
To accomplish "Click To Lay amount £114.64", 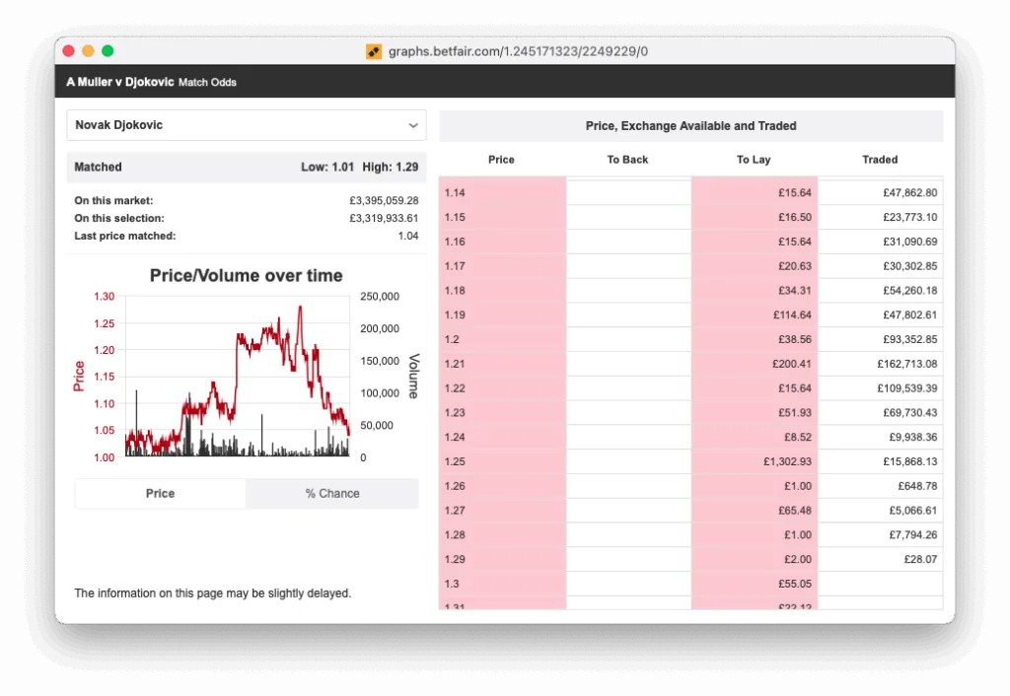I will (792, 314).
